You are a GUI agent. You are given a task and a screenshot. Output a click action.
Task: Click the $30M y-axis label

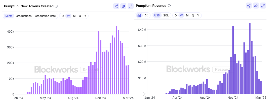click(x=142, y=46)
